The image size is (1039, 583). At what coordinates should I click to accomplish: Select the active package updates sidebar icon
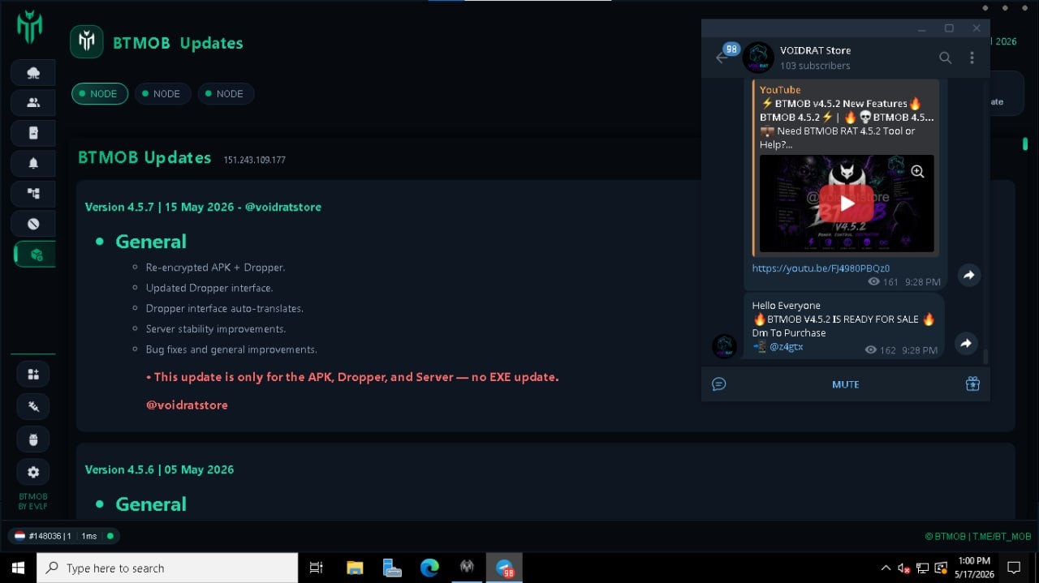click(x=35, y=255)
